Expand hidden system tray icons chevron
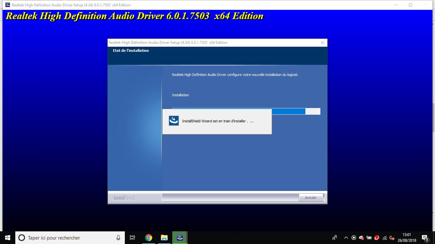The width and height of the screenshot is (435, 244). tap(346, 238)
